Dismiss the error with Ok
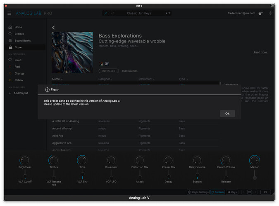The image size is (279, 206). (227, 114)
